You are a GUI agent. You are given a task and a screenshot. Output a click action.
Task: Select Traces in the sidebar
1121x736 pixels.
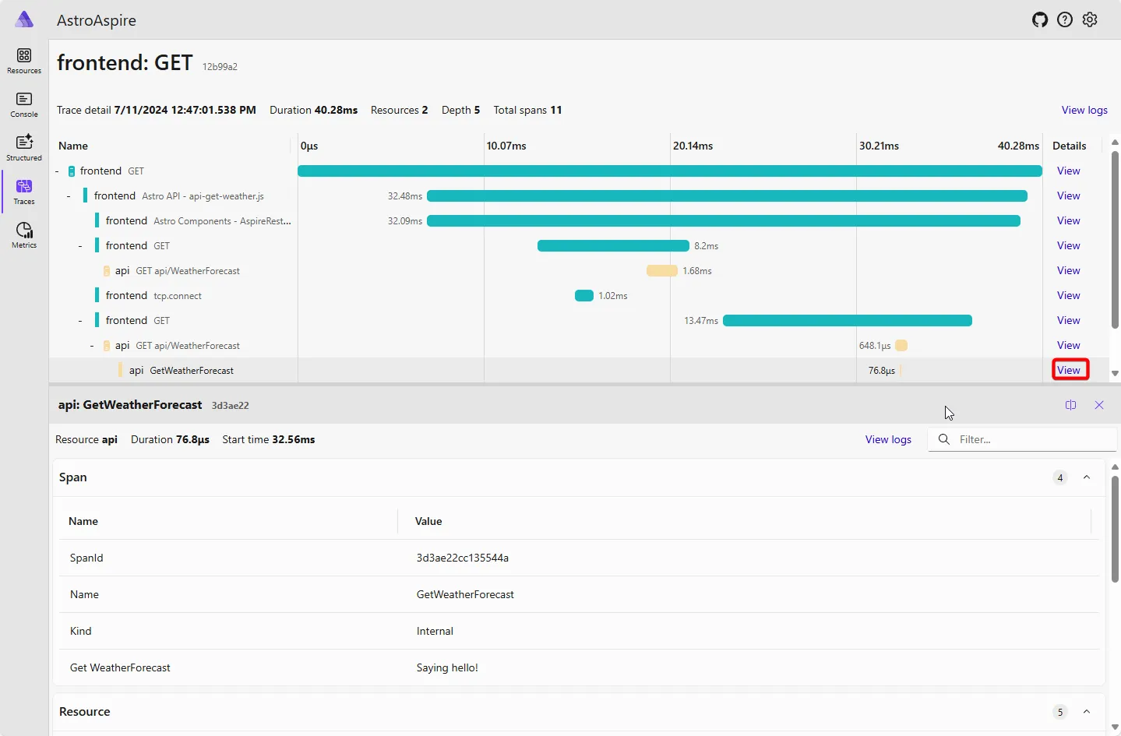24,192
